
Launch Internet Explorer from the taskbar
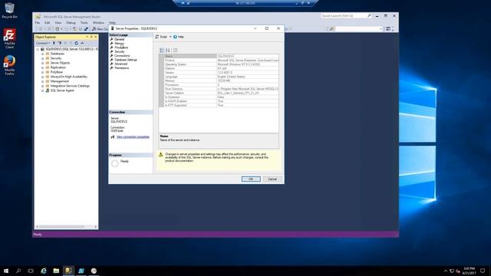coord(44,271)
